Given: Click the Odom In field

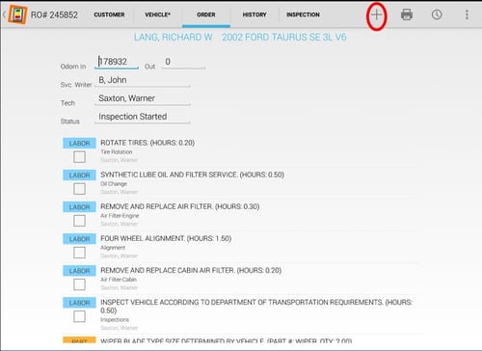Looking at the screenshot, I should click(x=117, y=62).
